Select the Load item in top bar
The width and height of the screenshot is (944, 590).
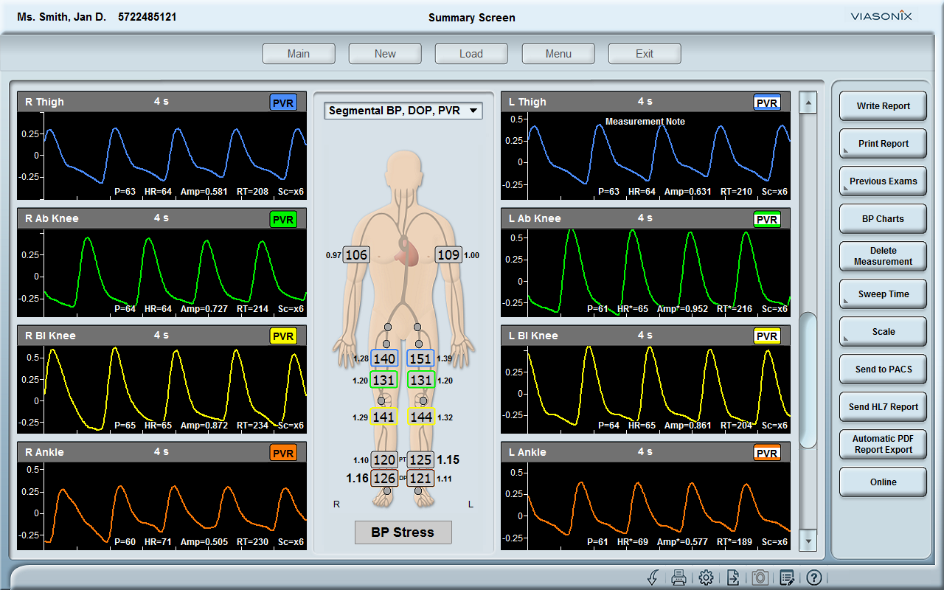click(x=471, y=54)
